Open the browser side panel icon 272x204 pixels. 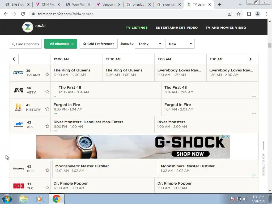point(249,14)
